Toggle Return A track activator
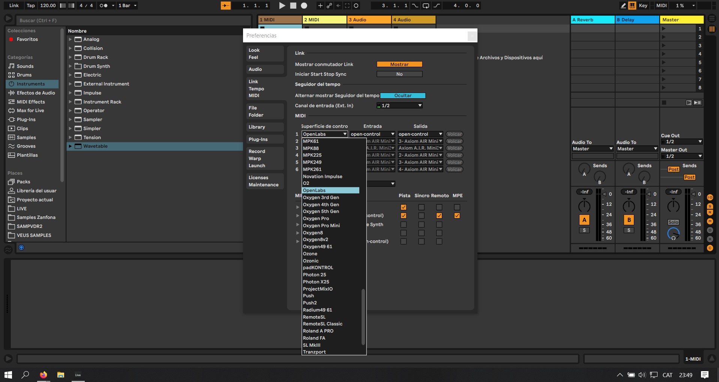This screenshot has height=382, width=719. [584, 220]
